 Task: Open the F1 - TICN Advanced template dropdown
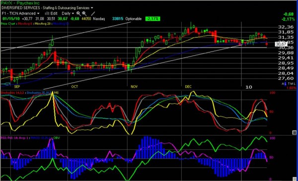pos(20,13)
